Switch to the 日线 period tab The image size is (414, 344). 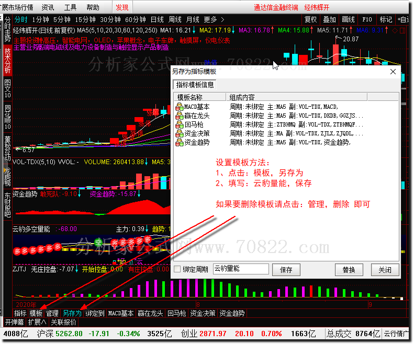(156, 19)
